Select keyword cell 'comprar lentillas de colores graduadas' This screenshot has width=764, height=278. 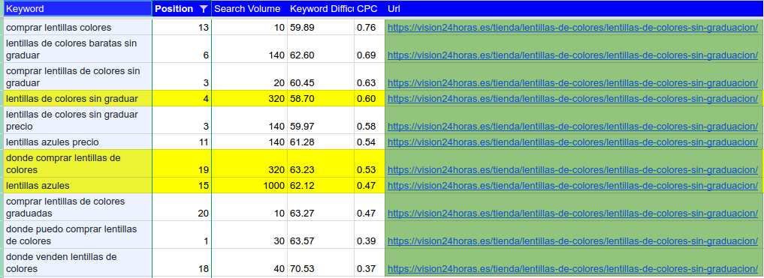click(78, 207)
